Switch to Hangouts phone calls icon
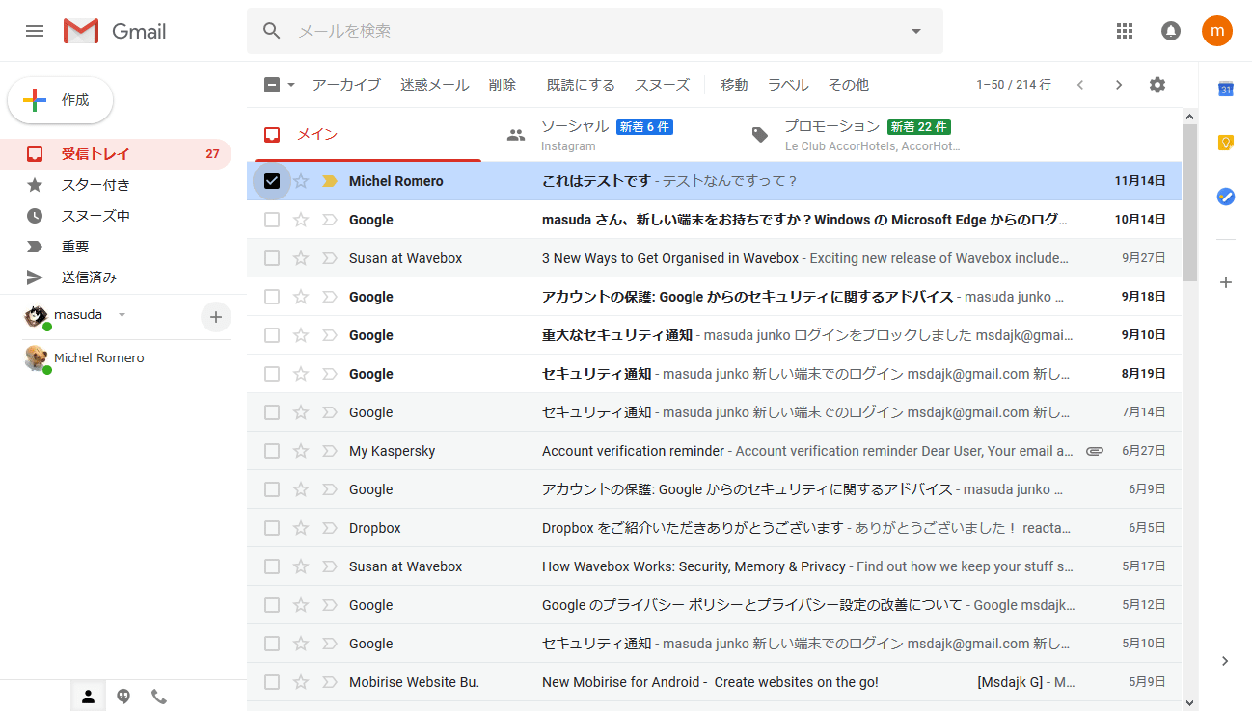Image resolution: width=1252 pixels, height=711 pixels. 159,697
